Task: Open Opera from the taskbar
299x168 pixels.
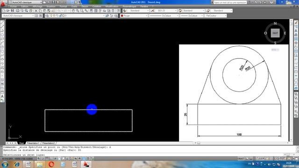Action: [x=51, y=164]
